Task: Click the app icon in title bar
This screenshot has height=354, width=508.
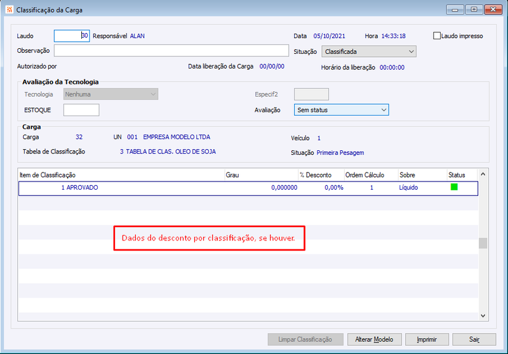Action: (x=10, y=10)
